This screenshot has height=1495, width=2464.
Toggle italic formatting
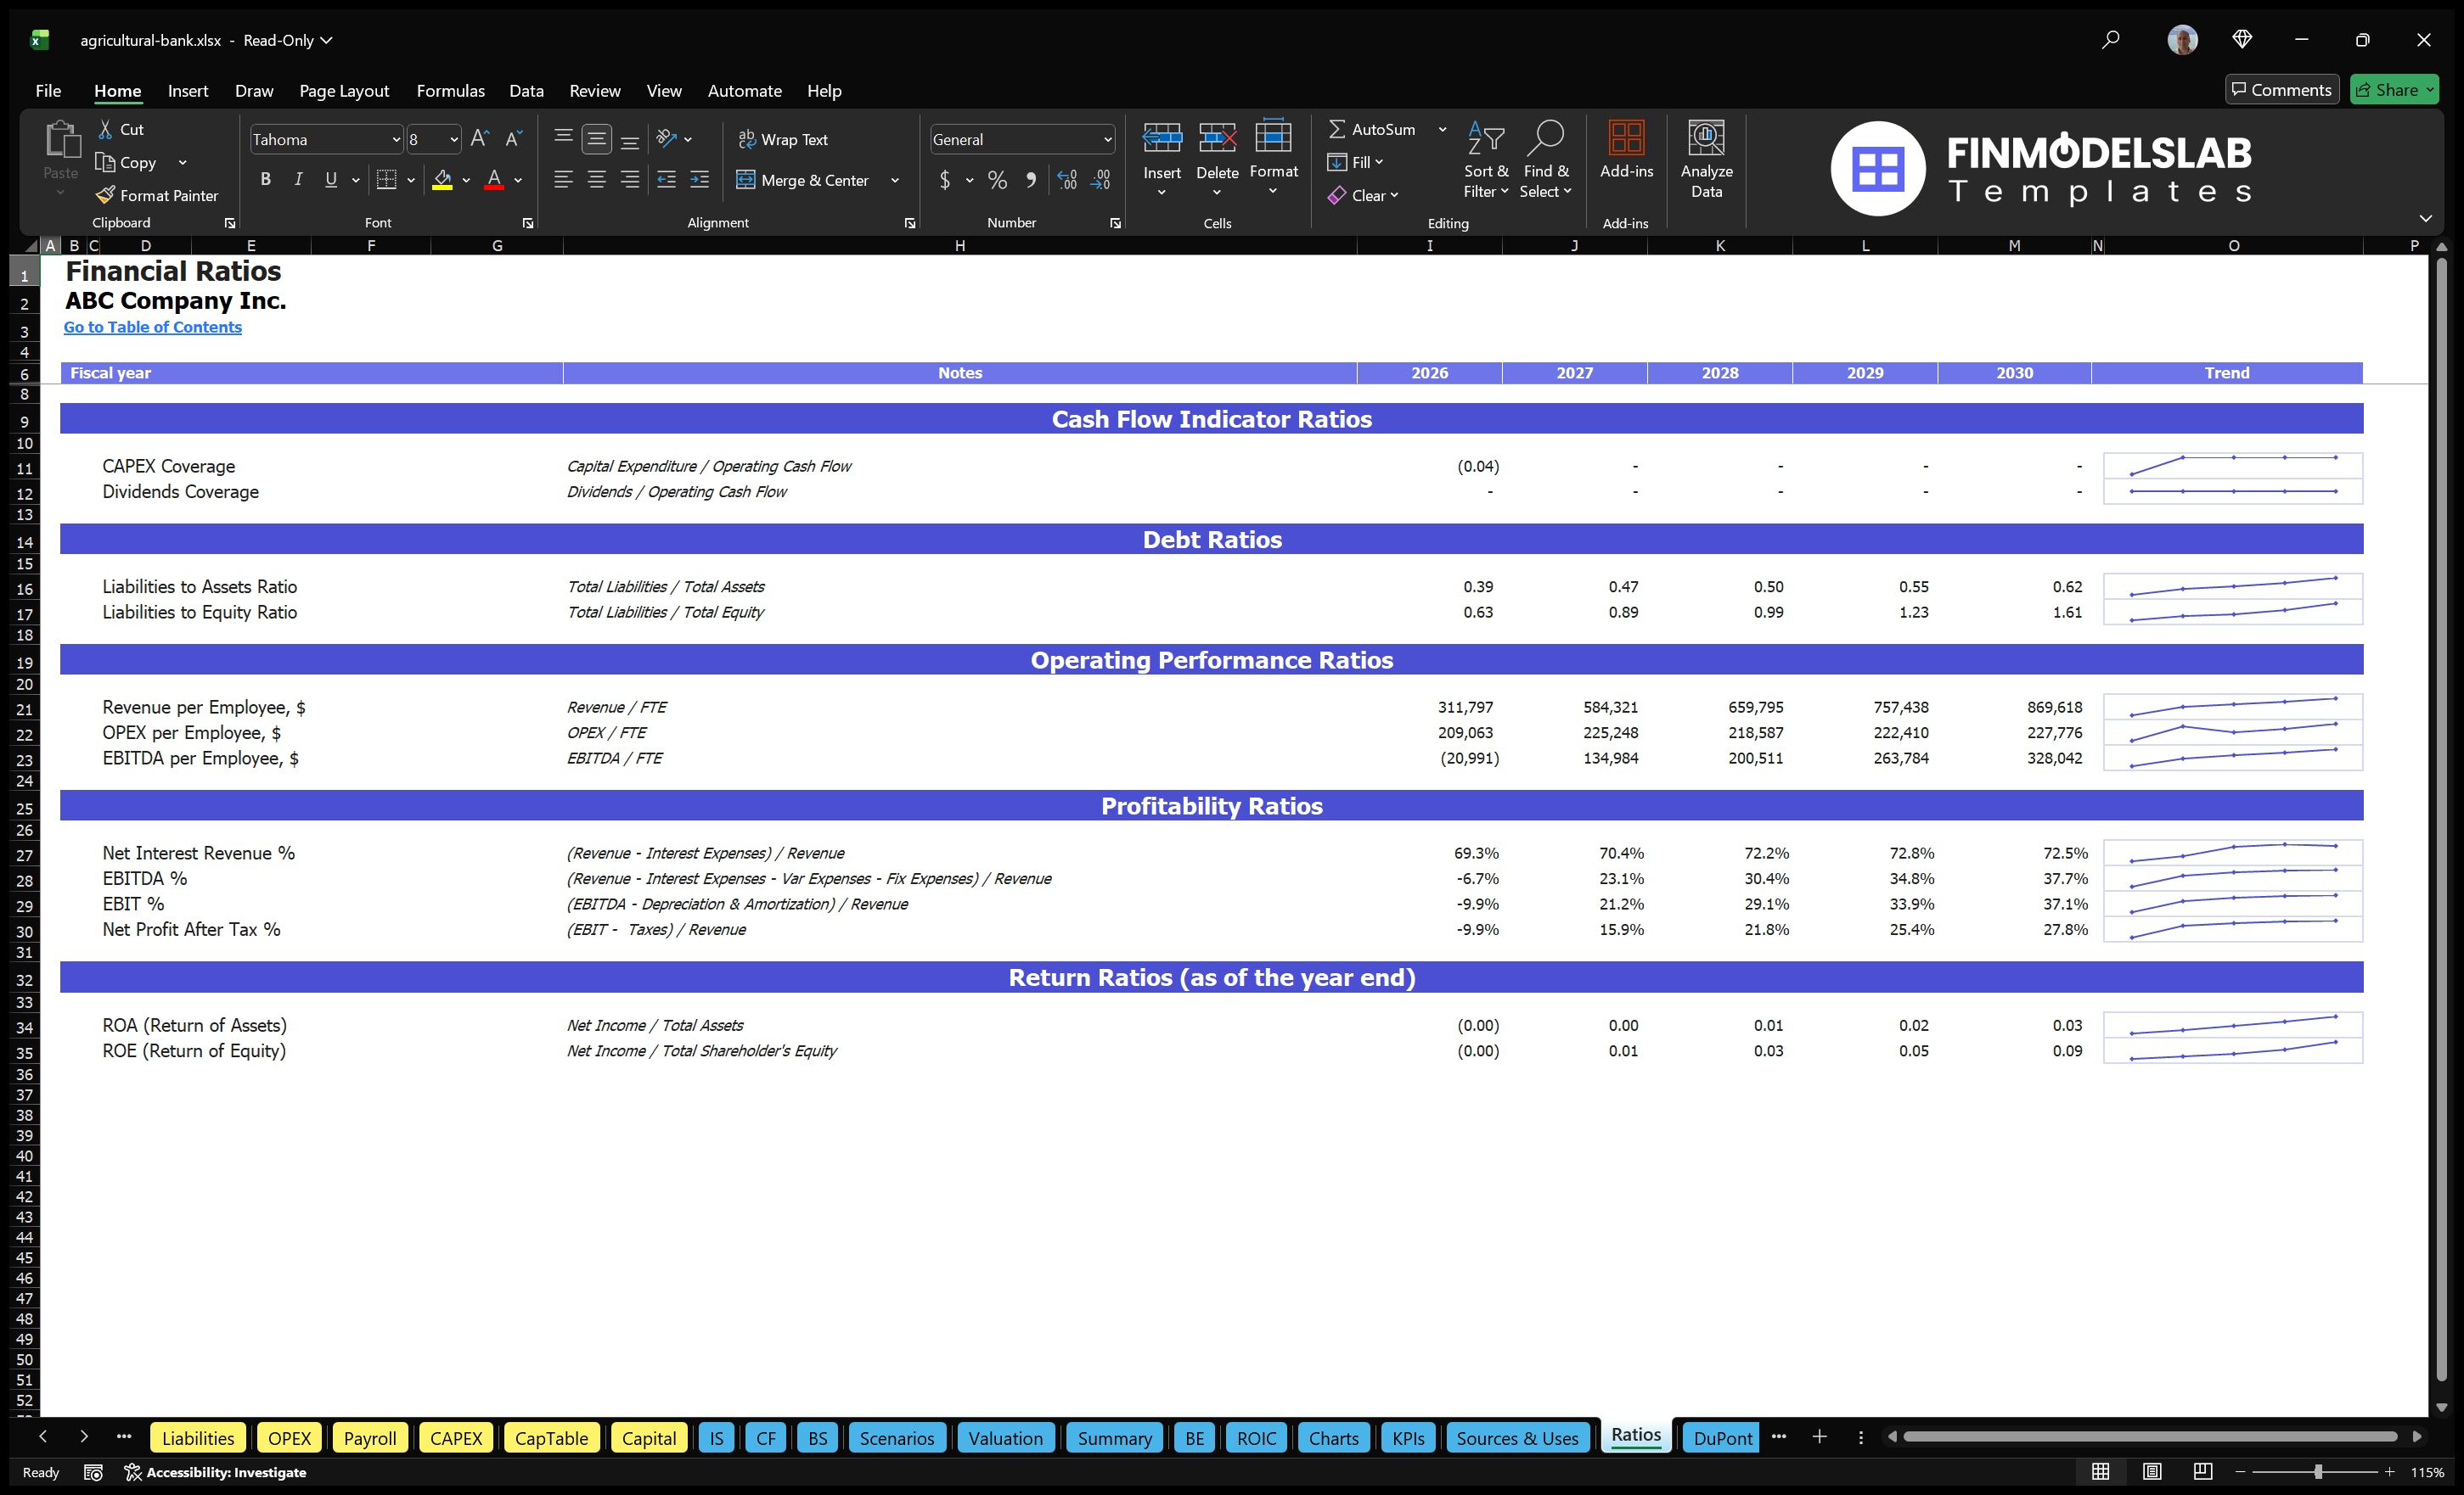pos(297,179)
